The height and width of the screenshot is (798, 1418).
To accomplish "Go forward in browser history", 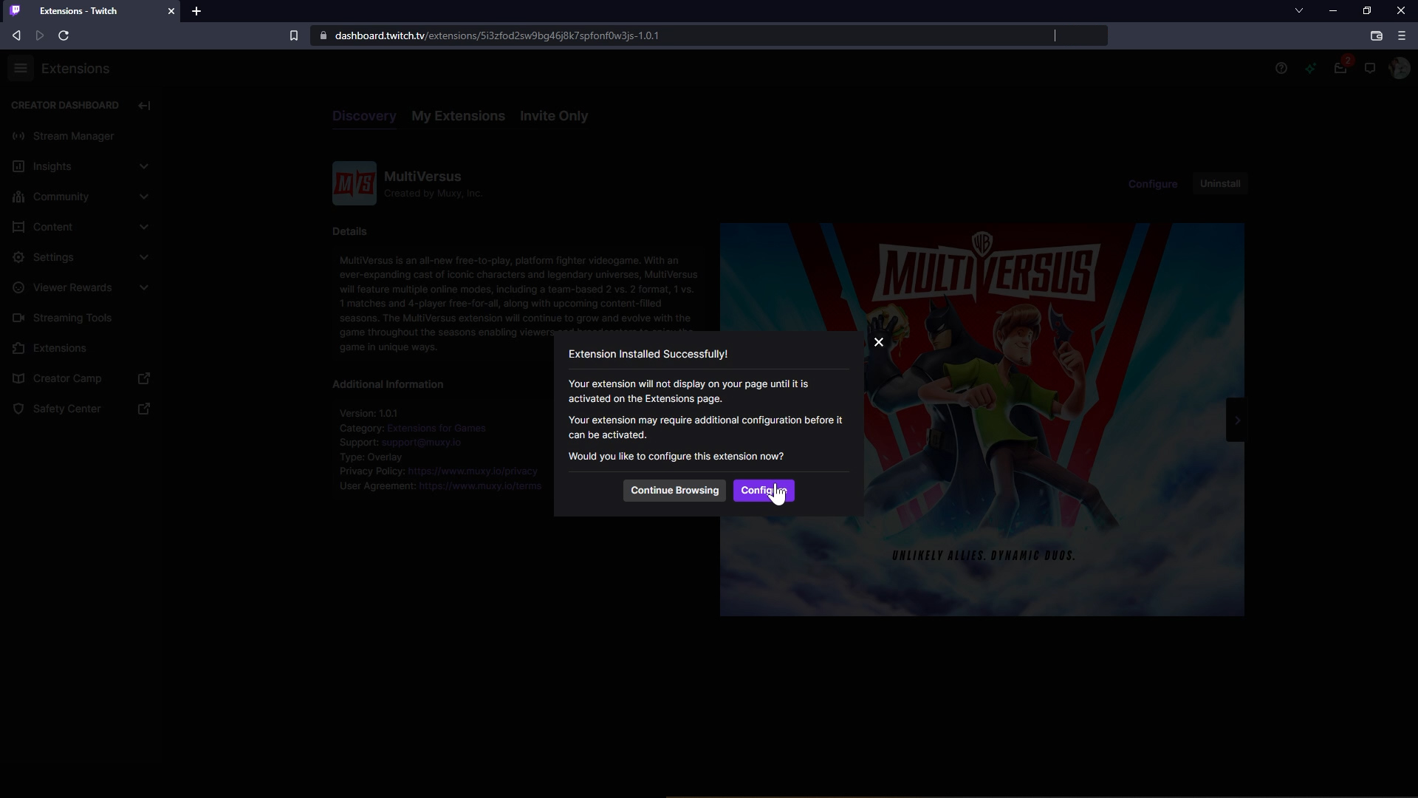I will coord(40,35).
